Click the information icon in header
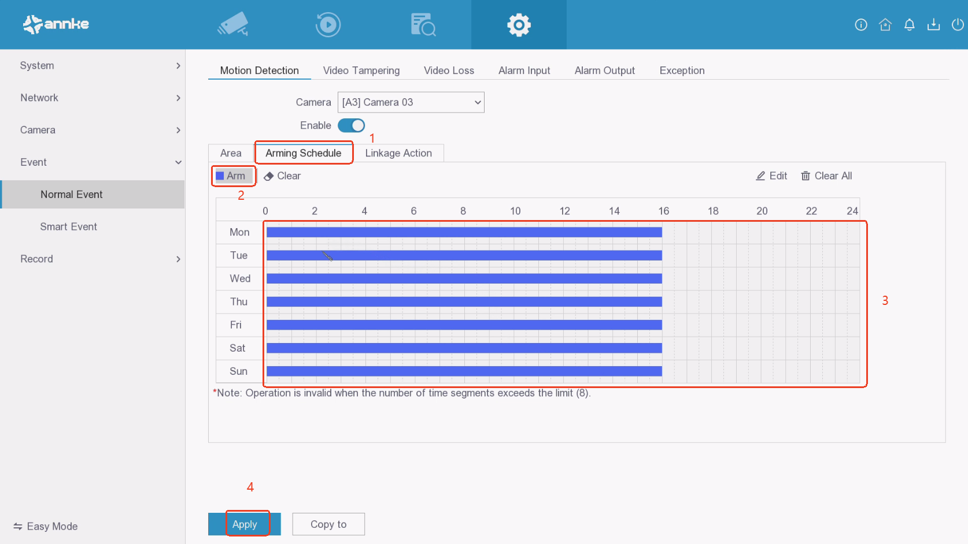Screen dimensions: 968x544 tap(861, 24)
